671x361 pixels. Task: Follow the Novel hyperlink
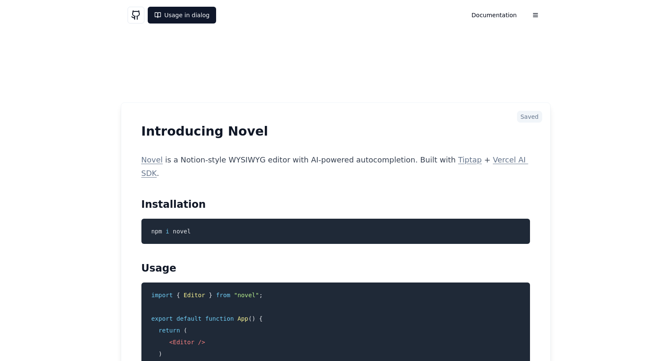(x=152, y=160)
